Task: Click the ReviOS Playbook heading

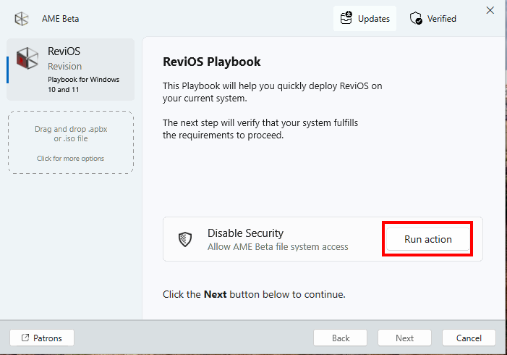Action: [211, 62]
